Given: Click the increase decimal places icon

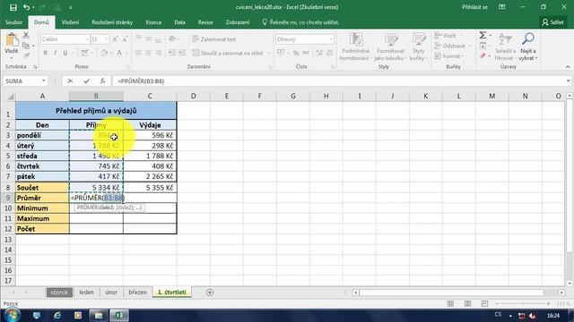Looking at the screenshot, I should click(x=319, y=53).
